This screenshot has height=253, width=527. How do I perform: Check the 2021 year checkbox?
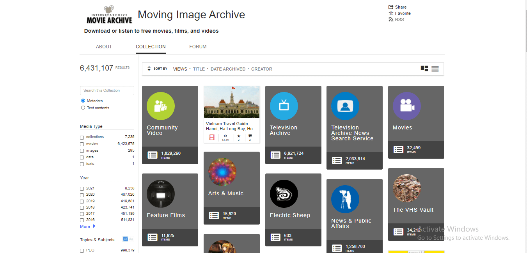pos(82,188)
